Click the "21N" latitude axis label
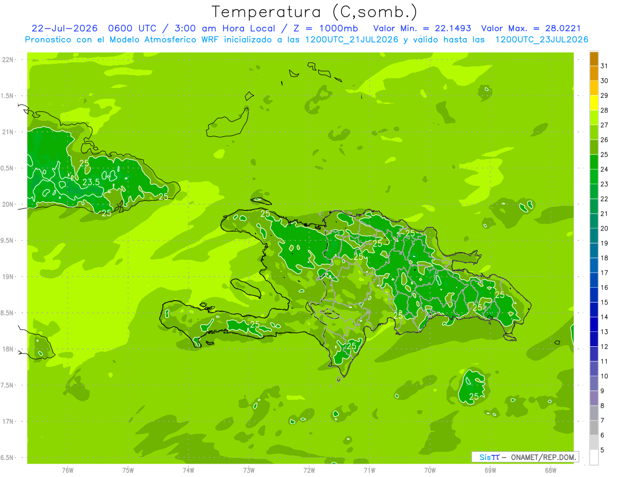618x477 pixels. click(8, 132)
